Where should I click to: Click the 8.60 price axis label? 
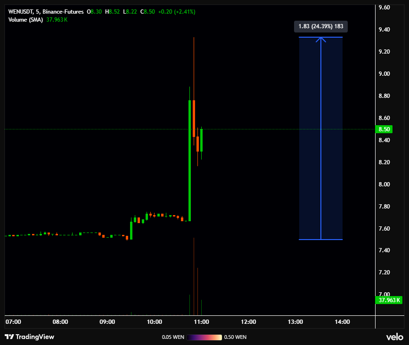point(384,118)
